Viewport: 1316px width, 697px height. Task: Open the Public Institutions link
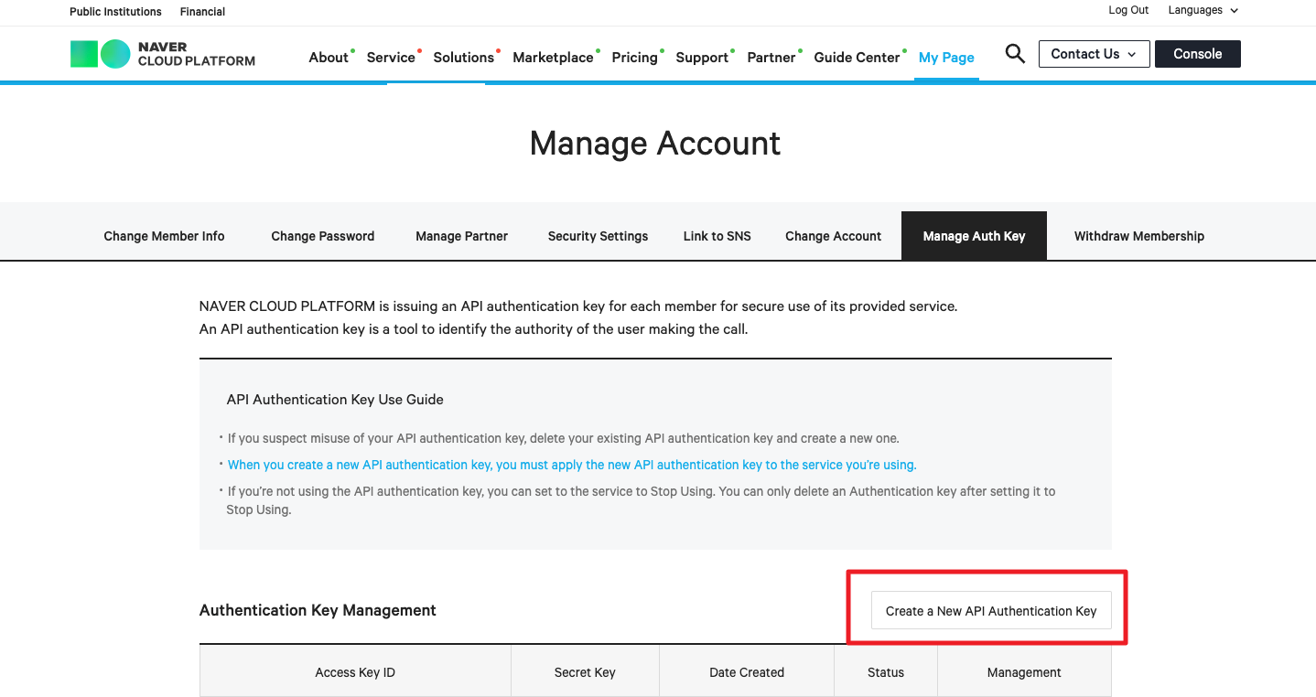coord(115,12)
